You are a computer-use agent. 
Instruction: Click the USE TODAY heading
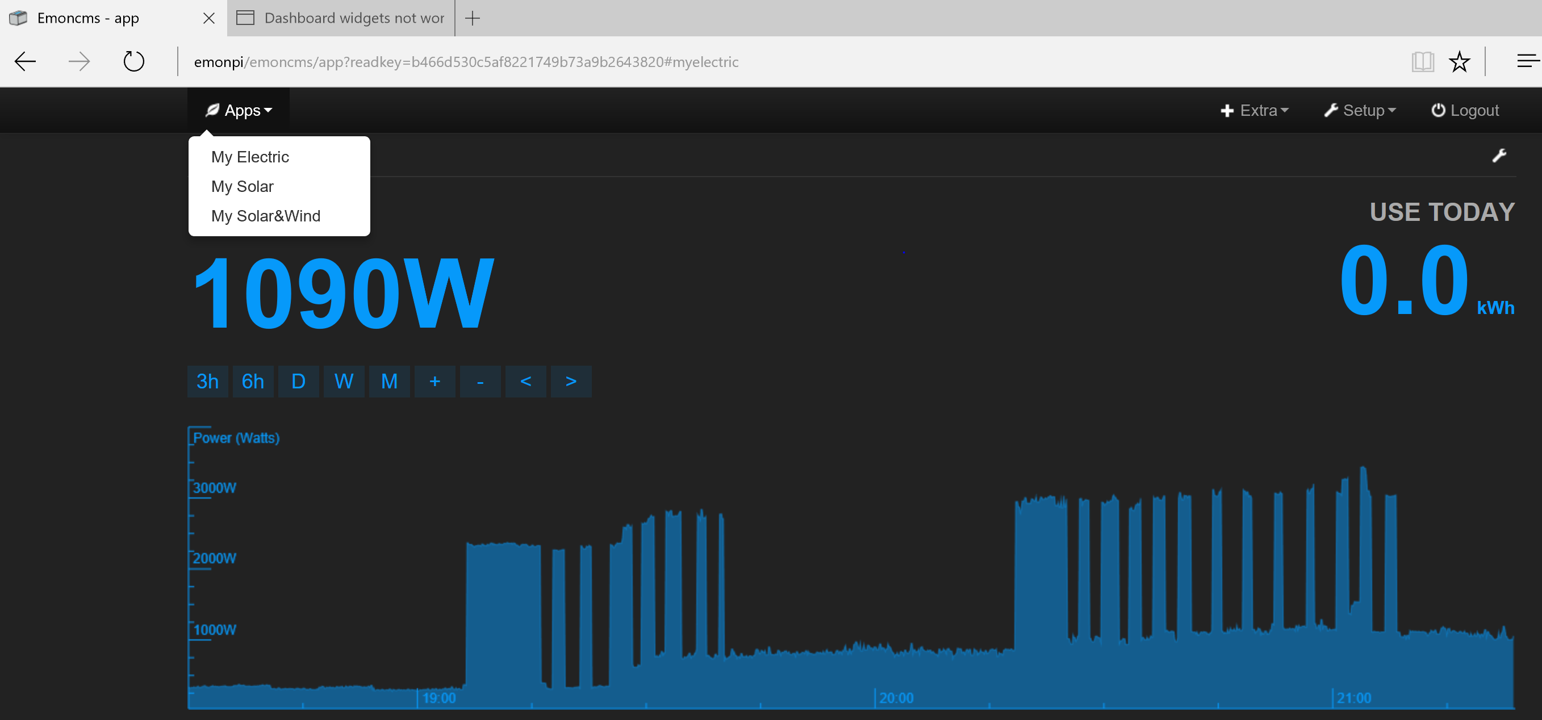[x=1442, y=212]
